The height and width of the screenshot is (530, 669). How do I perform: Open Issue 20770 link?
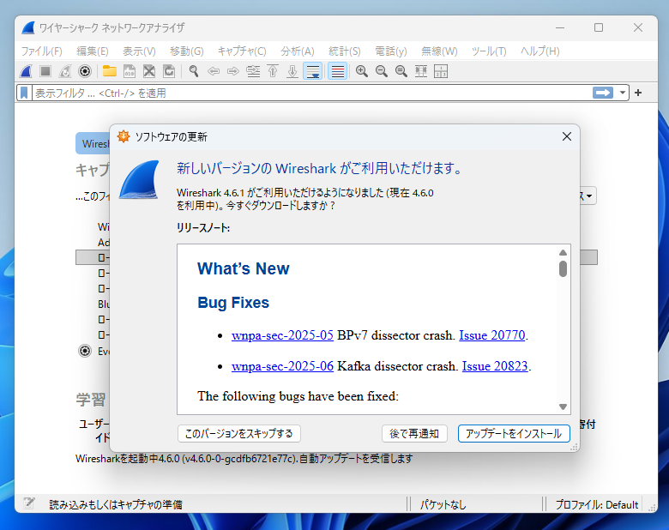[492, 335]
